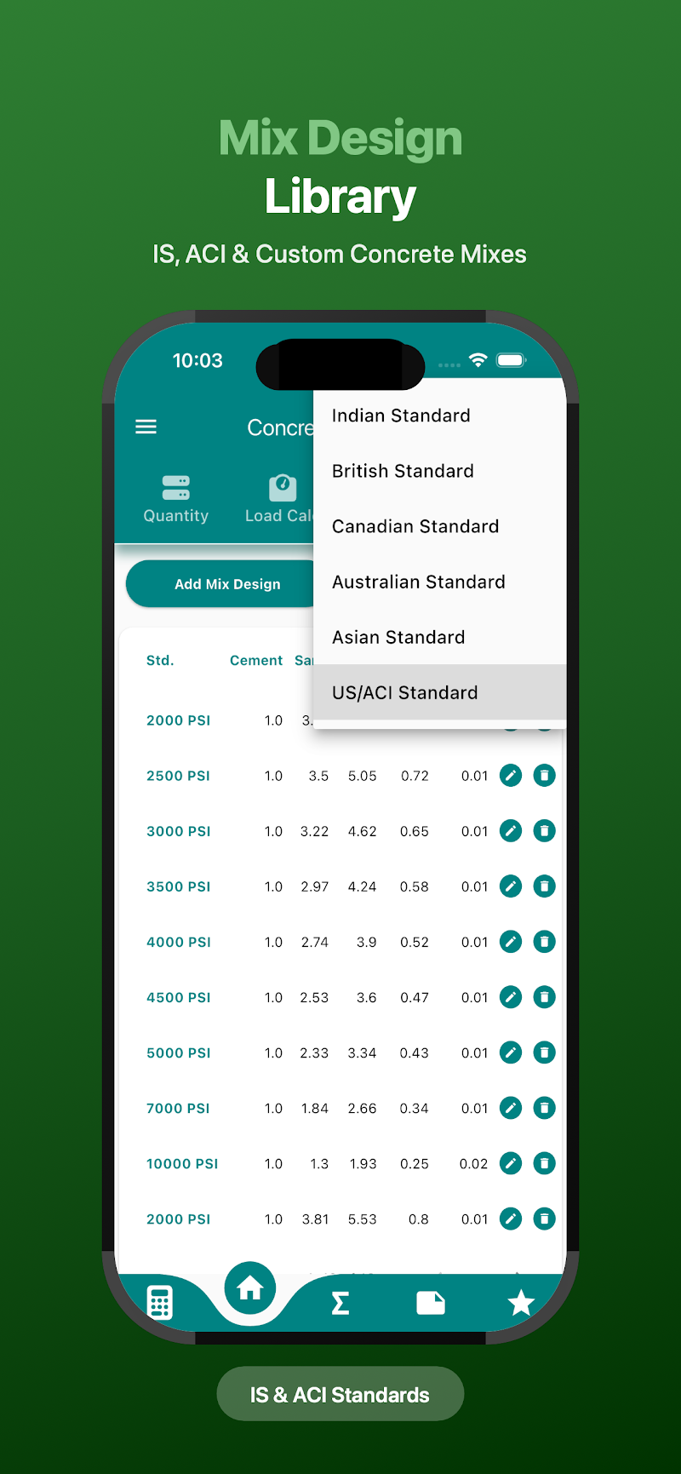
Task: Select Australian Standard menu entry
Action: (x=419, y=582)
